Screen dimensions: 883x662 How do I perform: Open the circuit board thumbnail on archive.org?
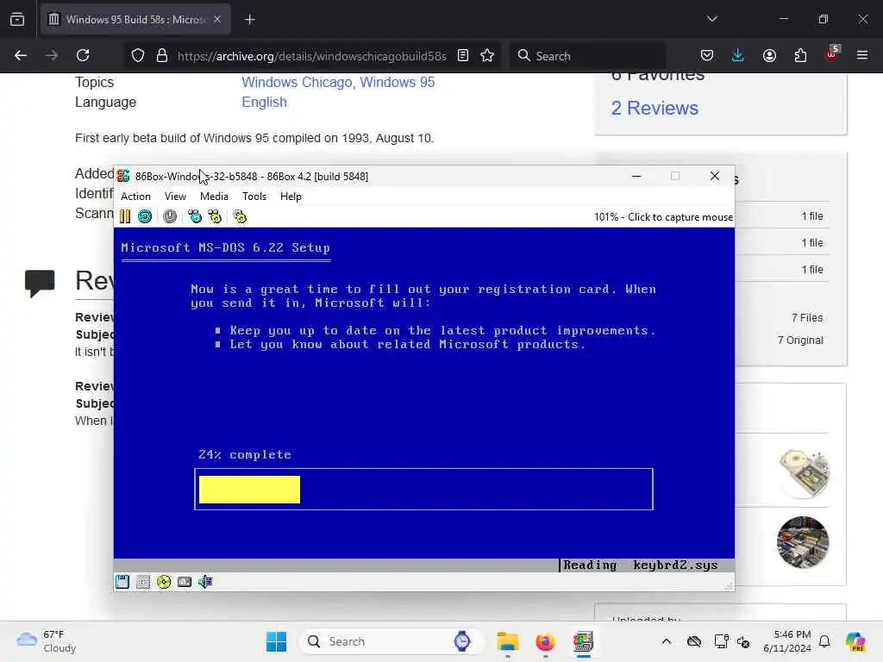point(803,541)
